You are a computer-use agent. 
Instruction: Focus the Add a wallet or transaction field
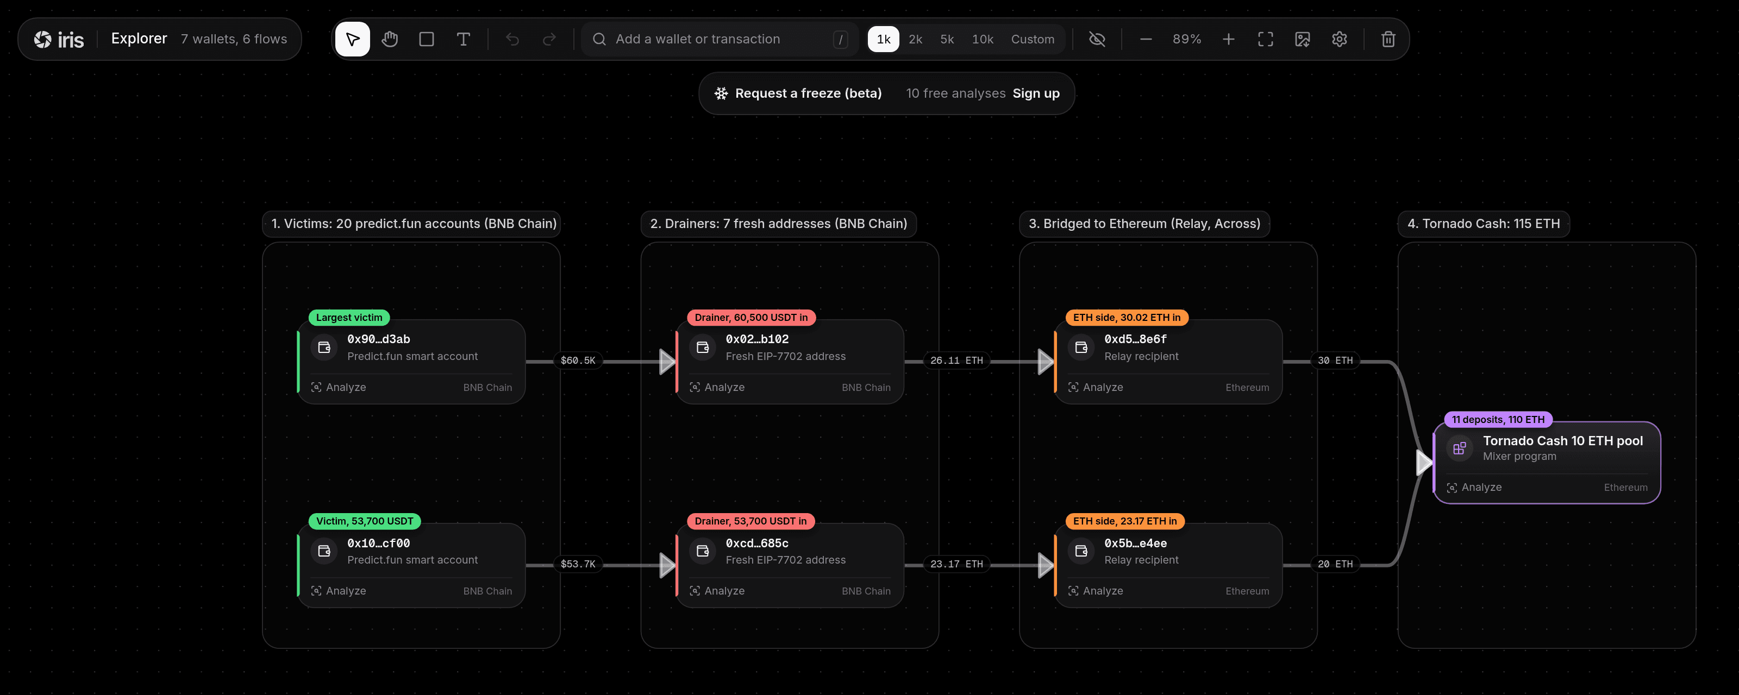click(x=720, y=39)
